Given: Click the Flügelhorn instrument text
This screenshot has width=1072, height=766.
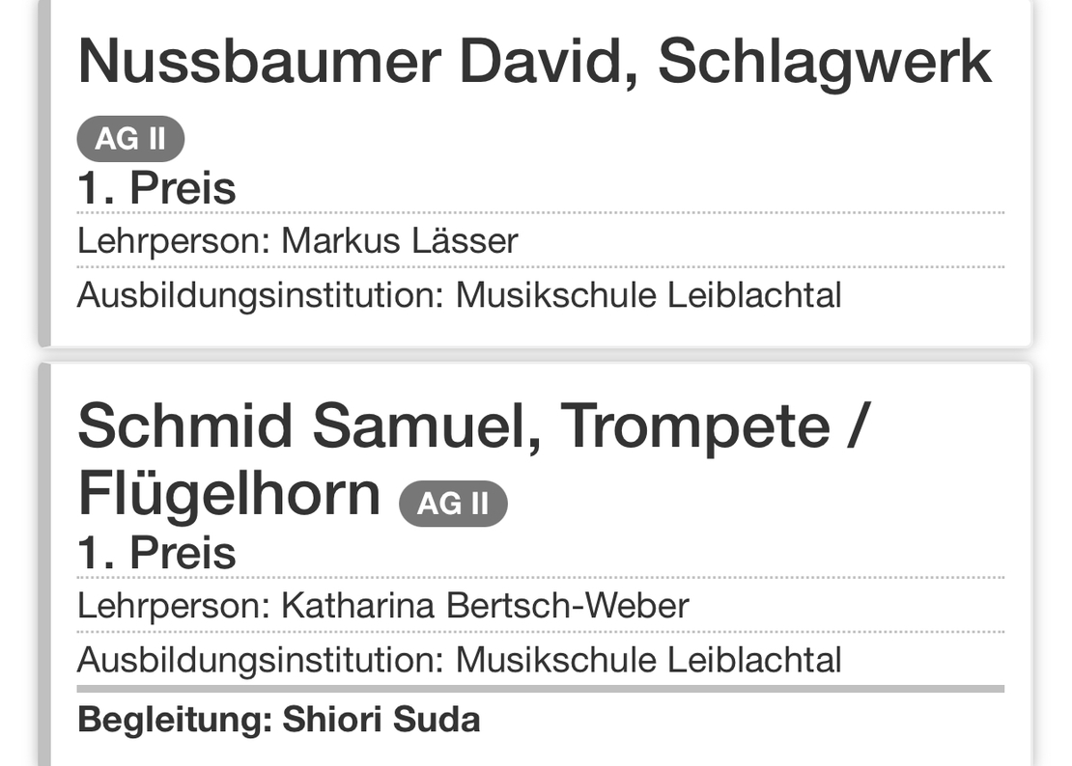Looking at the screenshot, I should coord(229,494).
